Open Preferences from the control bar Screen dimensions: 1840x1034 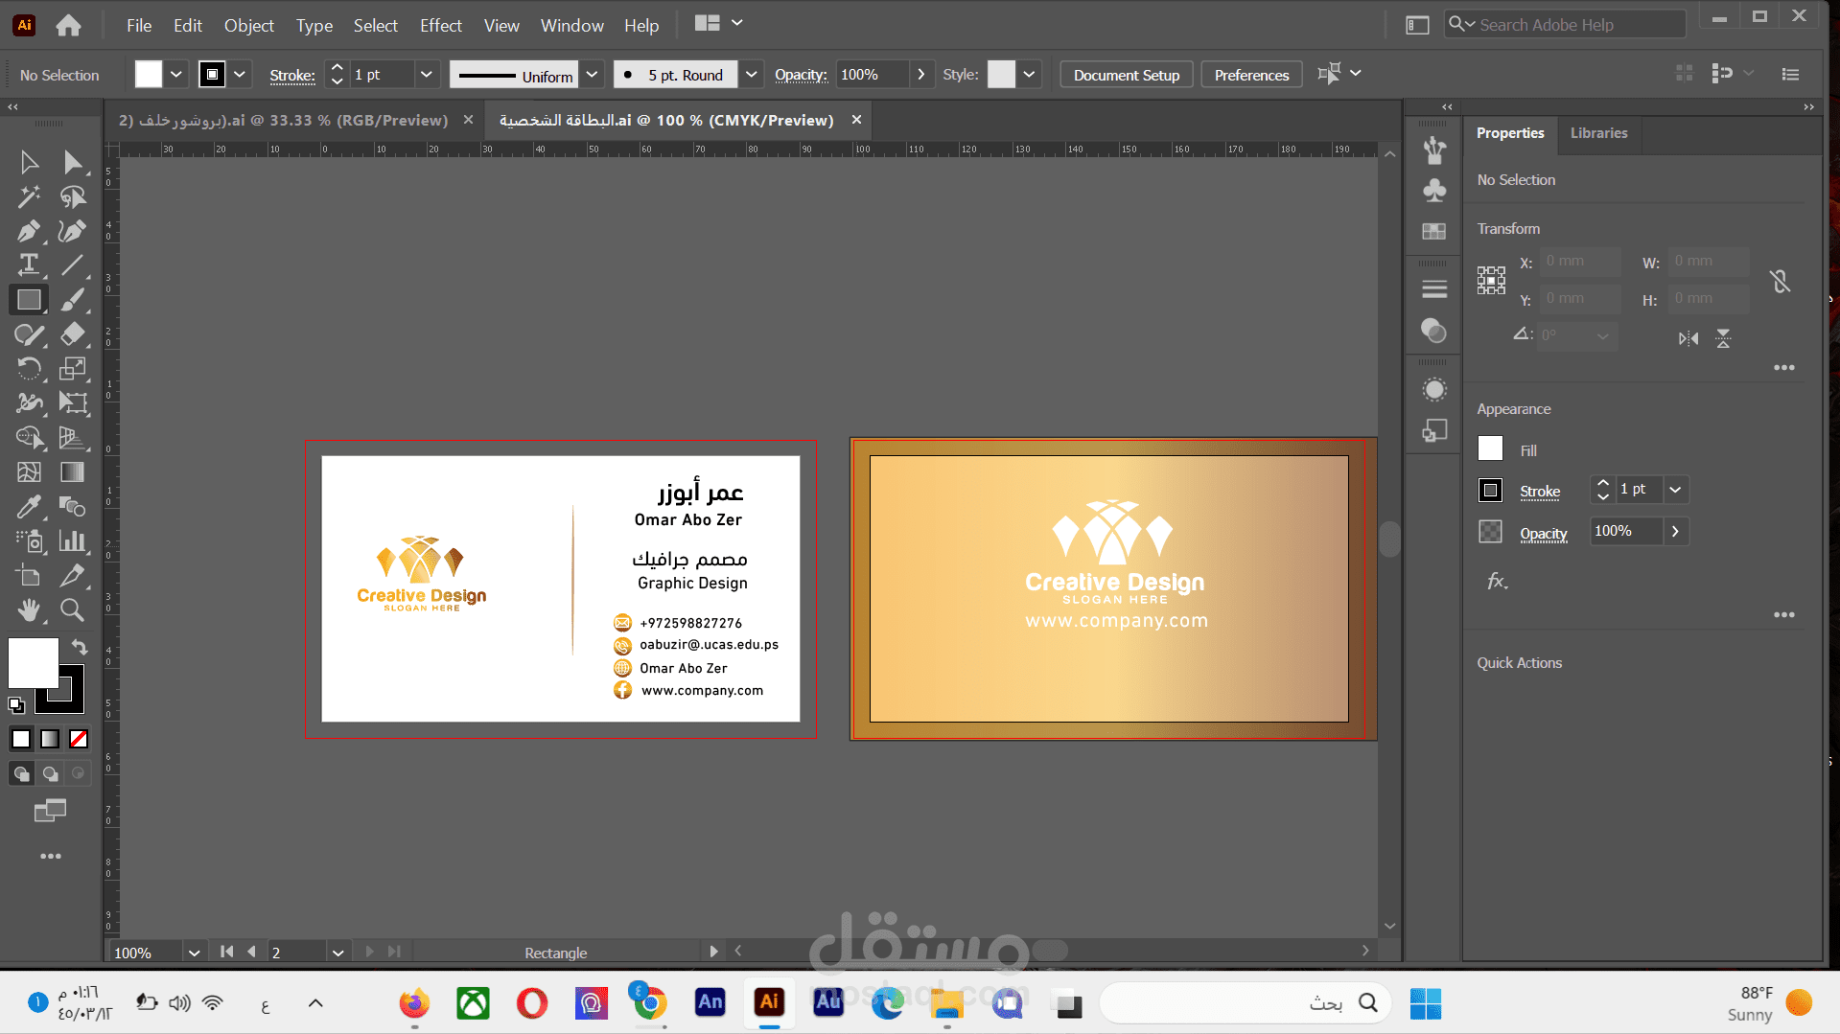(1251, 75)
